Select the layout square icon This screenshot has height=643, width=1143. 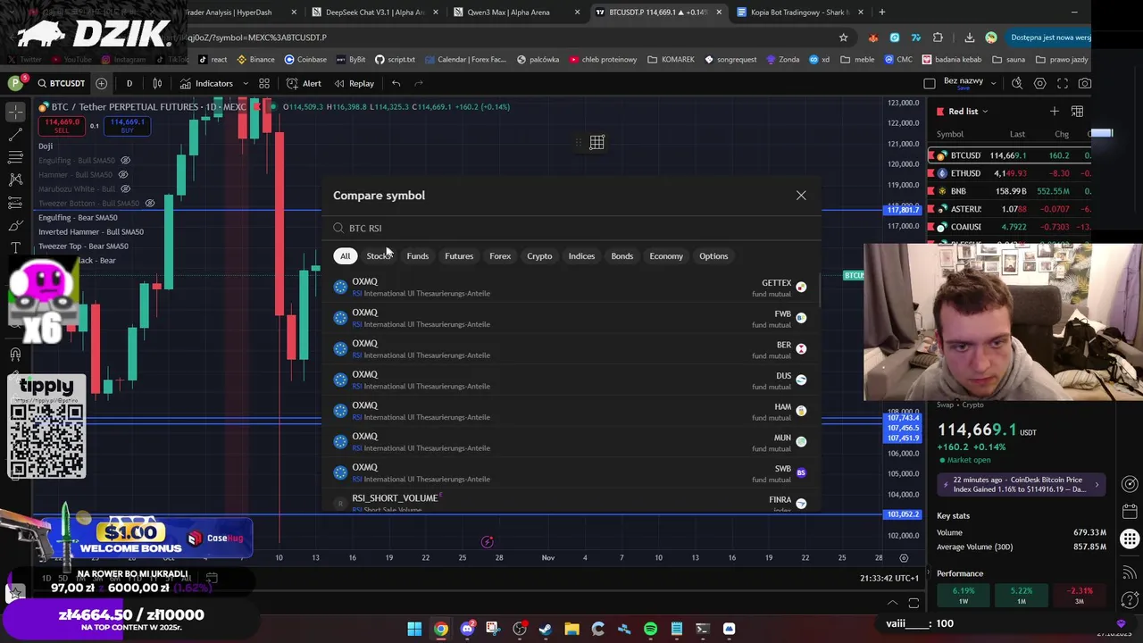tap(930, 83)
